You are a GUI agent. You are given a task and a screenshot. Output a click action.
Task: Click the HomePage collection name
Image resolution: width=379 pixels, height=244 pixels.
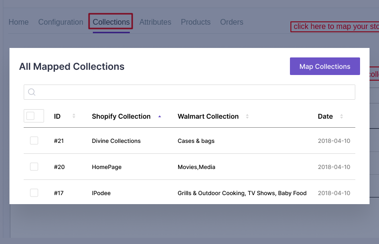[x=107, y=167]
